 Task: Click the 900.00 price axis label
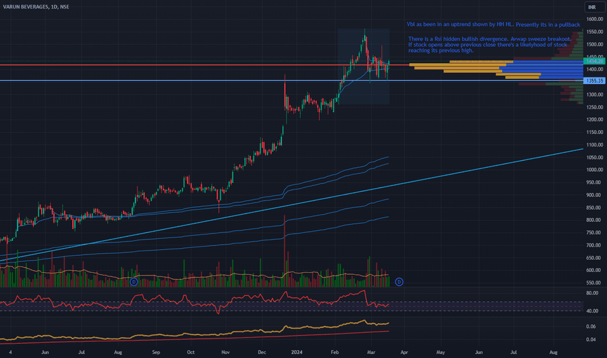point(595,195)
